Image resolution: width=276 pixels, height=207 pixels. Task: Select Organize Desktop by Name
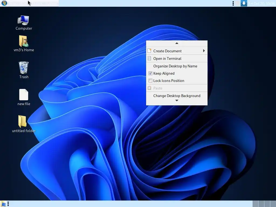pos(177,66)
